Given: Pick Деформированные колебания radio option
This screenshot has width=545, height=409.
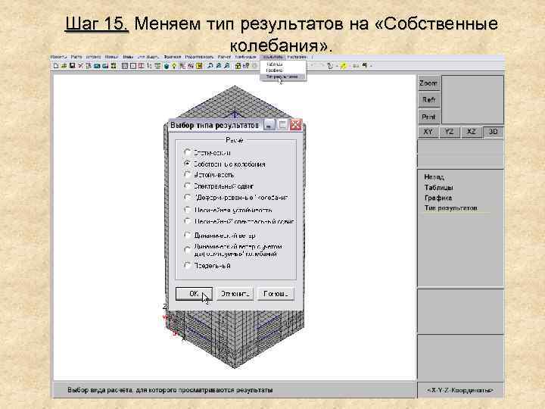Looking at the screenshot, I should pos(188,197).
